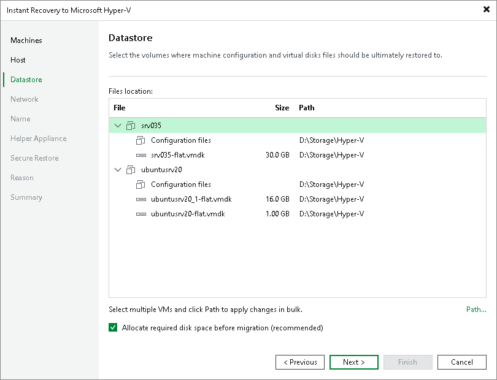Image resolution: width=497 pixels, height=380 pixels.
Task: Cancel the Instant Recovery wizard
Action: [461, 362]
